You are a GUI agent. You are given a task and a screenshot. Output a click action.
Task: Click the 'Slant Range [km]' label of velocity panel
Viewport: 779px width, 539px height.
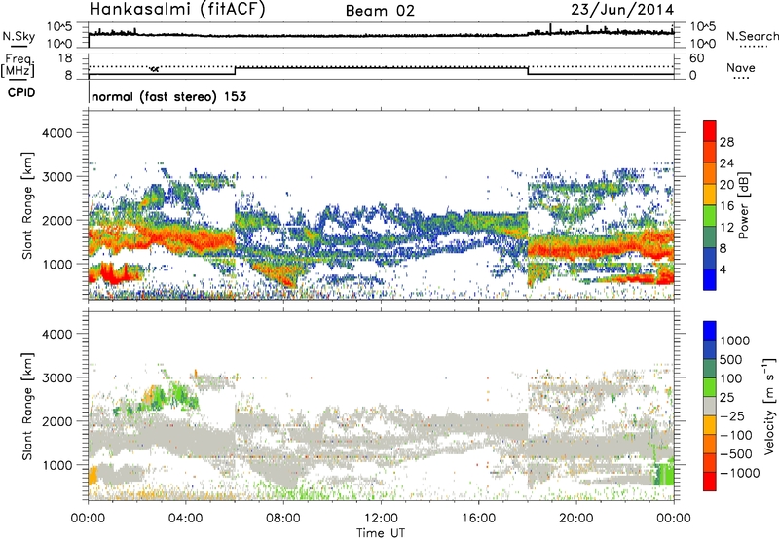pos(27,406)
